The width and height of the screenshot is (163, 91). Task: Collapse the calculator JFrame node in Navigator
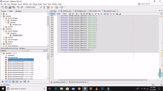tap(2, 53)
